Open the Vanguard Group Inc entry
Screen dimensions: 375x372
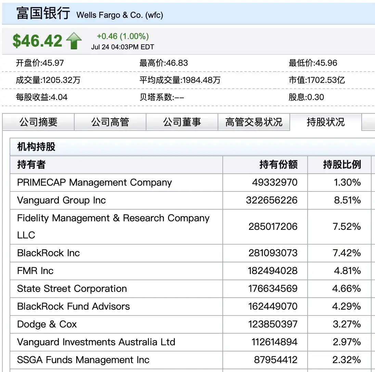(x=62, y=200)
